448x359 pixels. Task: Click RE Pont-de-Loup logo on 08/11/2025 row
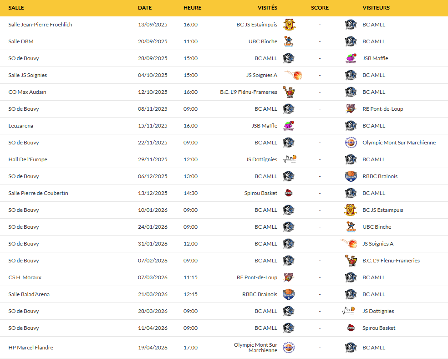351,109
